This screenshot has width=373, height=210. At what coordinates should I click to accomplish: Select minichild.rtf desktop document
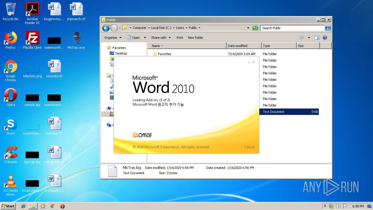pyautogui.click(x=54, y=69)
